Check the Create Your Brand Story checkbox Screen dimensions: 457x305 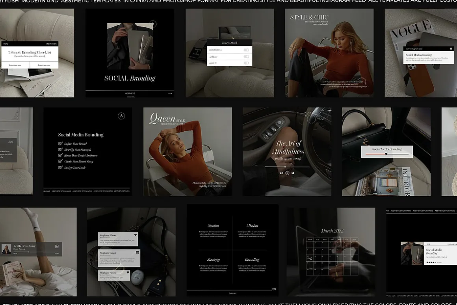[x=60, y=161]
